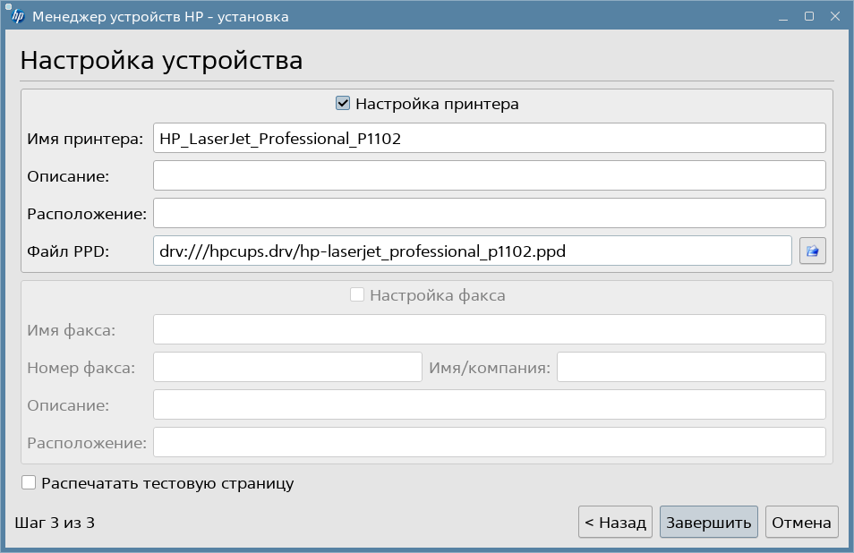Focus the "Номер факса" field
854x553 pixels.
coord(287,367)
